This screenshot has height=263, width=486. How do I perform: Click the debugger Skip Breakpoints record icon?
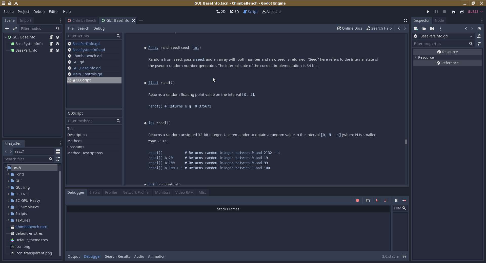click(357, 201)
